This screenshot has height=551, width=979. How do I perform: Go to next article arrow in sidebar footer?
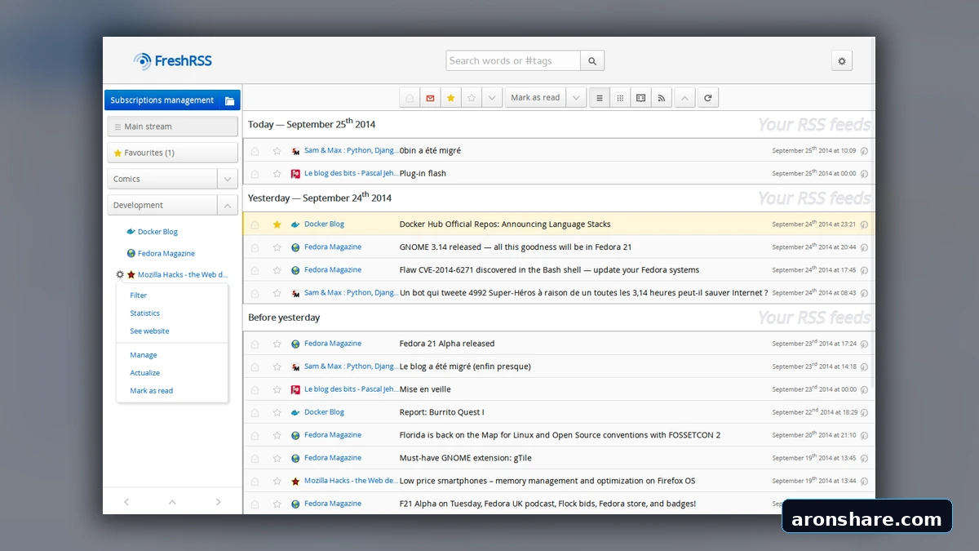pyautogui.click(x=218, y=502)
